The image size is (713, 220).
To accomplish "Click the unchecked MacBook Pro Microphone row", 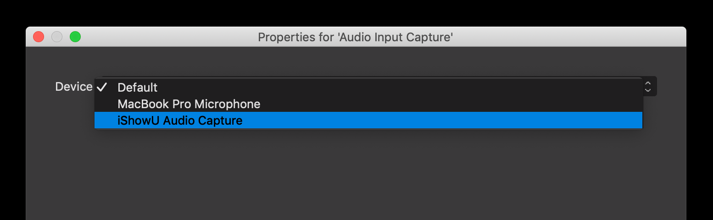I will [x=189, y=104].
